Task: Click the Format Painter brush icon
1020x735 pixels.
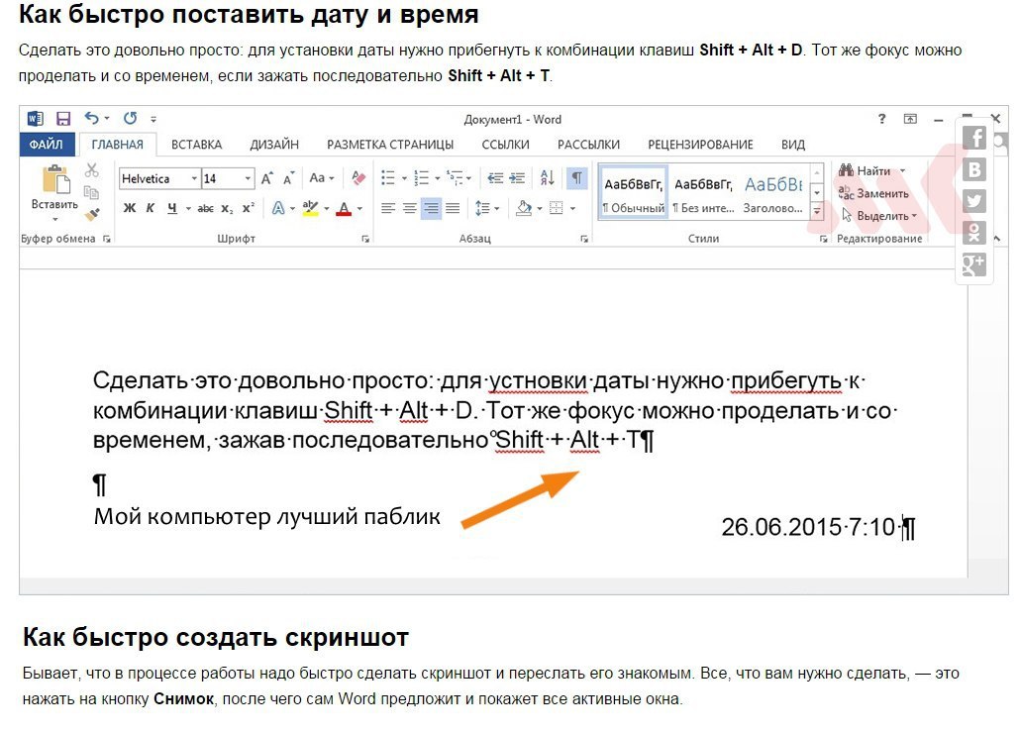Action: coord(92,213)
